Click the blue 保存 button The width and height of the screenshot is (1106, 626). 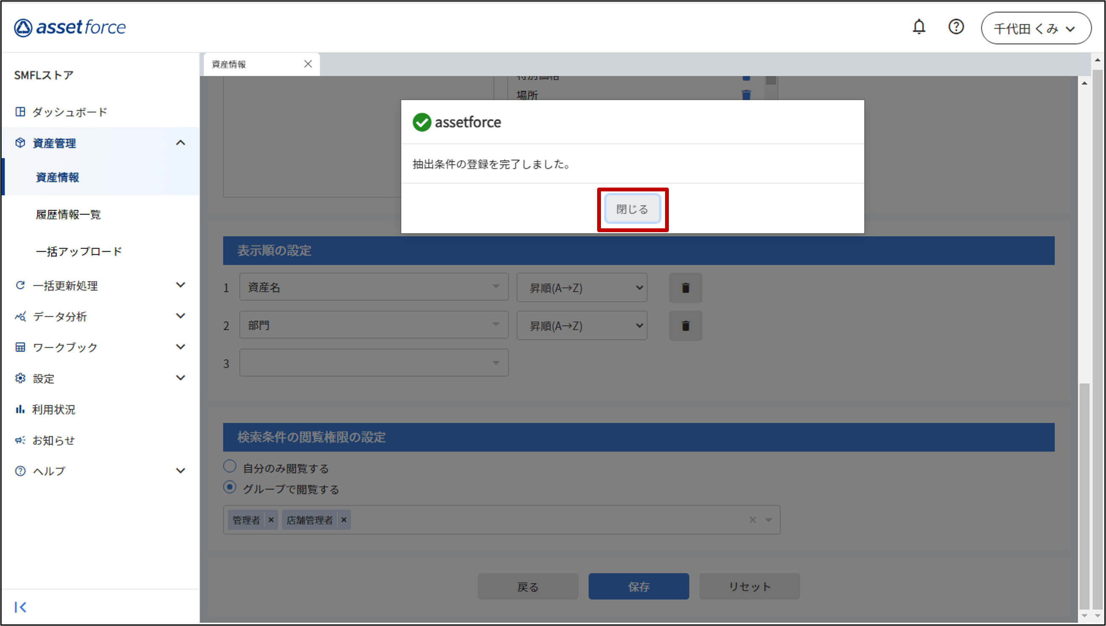(x=638, y=587)
